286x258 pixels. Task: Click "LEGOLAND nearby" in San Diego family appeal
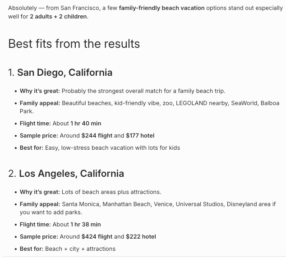point(202,103)
